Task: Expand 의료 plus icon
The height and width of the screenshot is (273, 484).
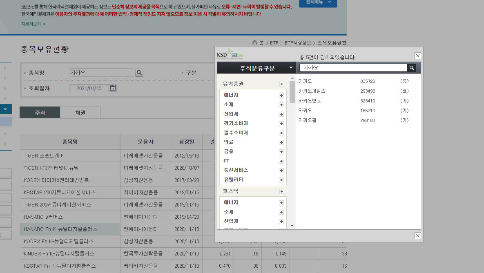Action: [281, 142]
